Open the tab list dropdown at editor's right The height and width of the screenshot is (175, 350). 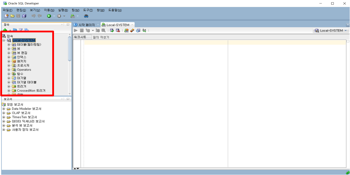(x=348, y=25)
